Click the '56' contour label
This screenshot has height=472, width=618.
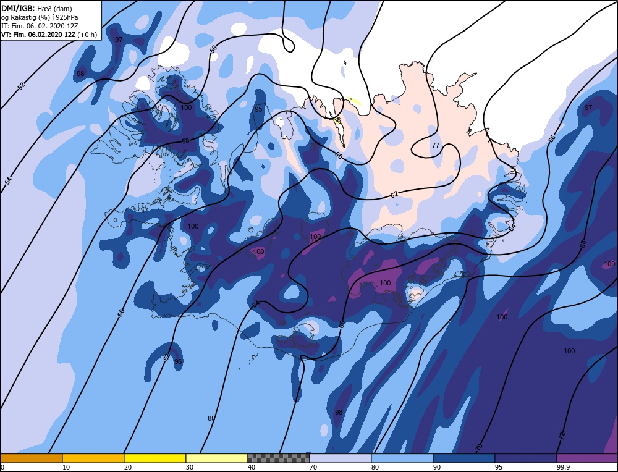tap(213, 49)
